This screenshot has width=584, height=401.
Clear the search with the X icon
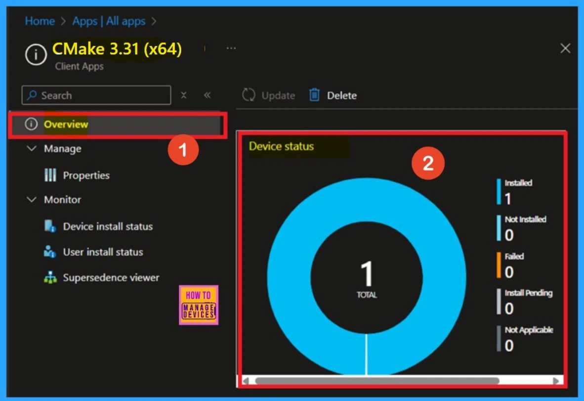184,95
